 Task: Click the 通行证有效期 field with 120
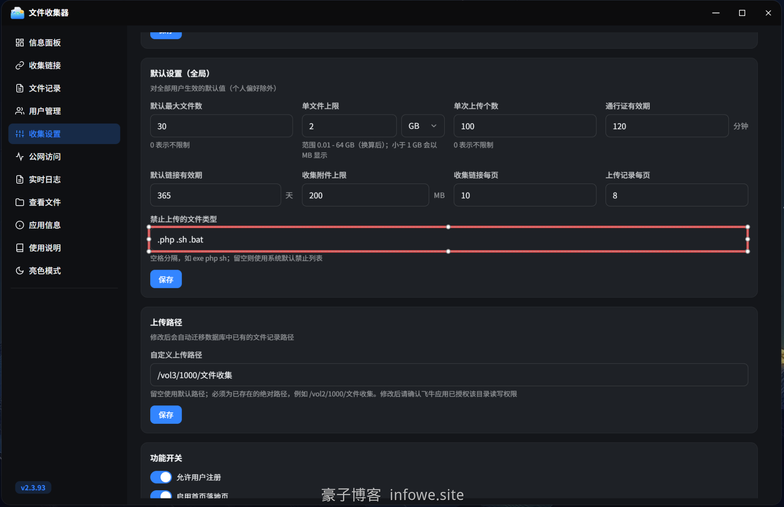tap(667, 126)
